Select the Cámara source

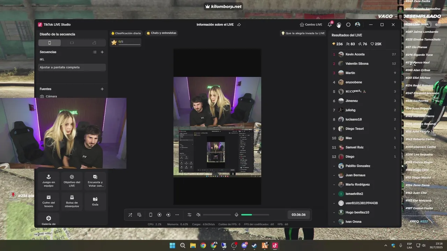[72, 96]
